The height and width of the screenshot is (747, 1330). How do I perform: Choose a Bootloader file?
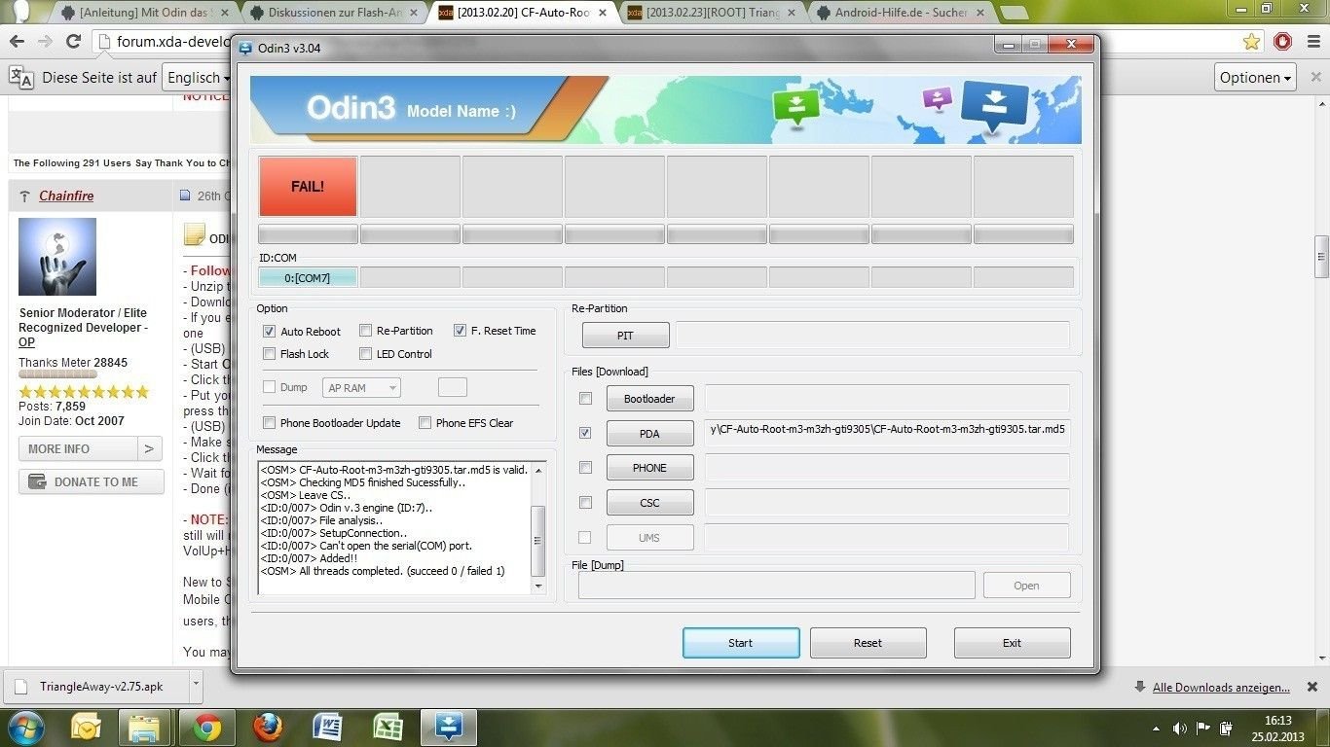point(649,399)
